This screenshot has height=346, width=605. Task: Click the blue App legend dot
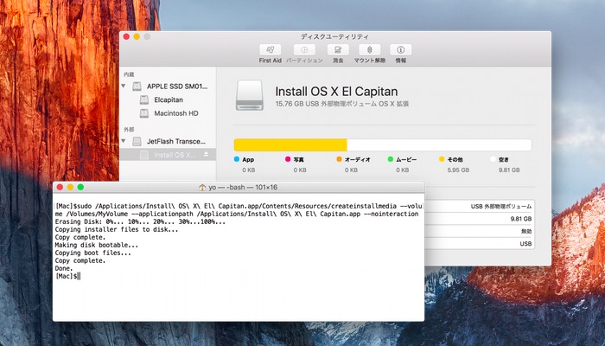point(237,159)
